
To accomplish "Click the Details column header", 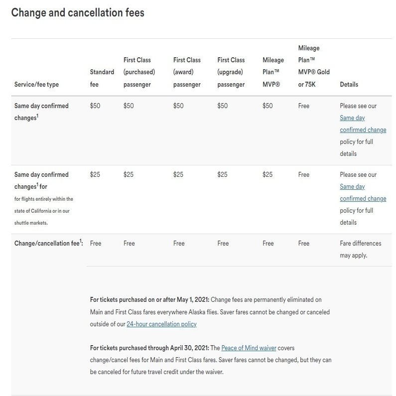I will click(349, 84).
